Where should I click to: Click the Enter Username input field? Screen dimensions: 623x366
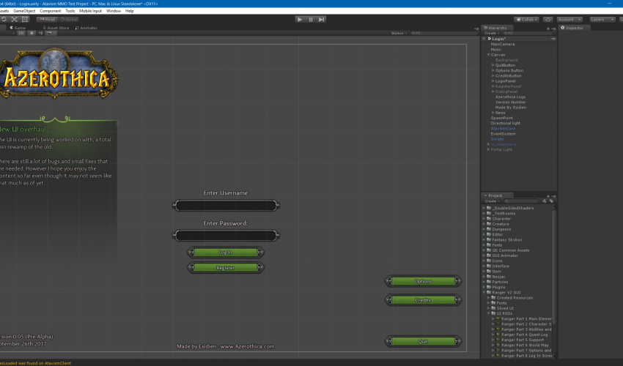[x=226, y=206]
